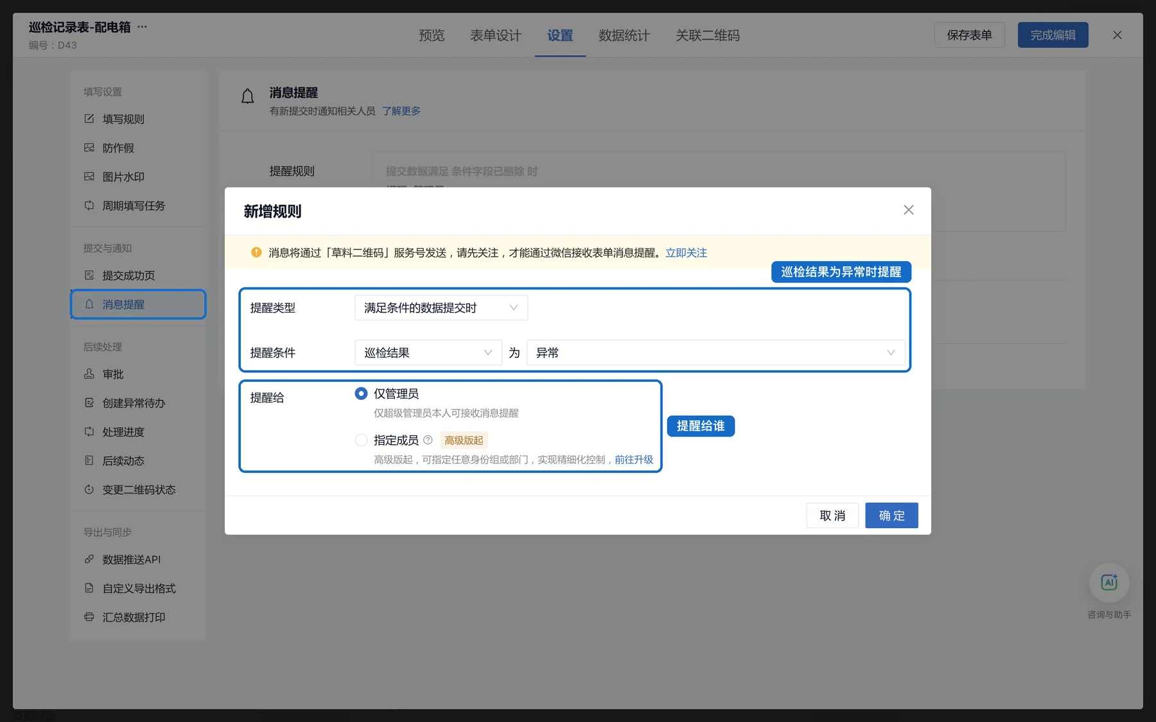Click the 设置 tab
The width and height of the screenshot is (1156, 722).
point(560,35)
